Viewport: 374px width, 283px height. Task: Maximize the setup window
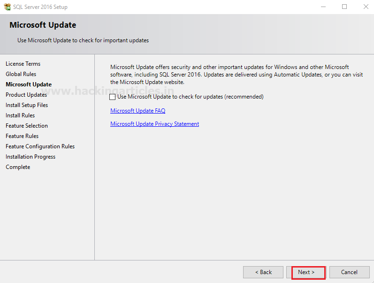point(344,7)
